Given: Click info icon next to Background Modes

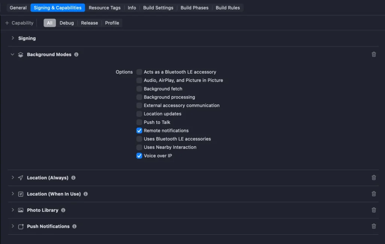Looking at the screenshot, I should coord(76,55).
